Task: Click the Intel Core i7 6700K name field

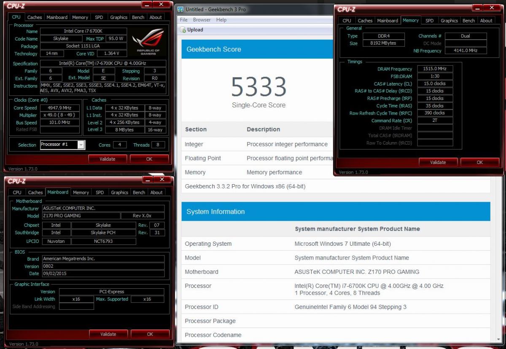Action: click(x=83, y=31)
